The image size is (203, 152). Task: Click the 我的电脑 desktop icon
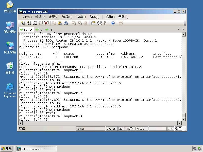(10, 27)
